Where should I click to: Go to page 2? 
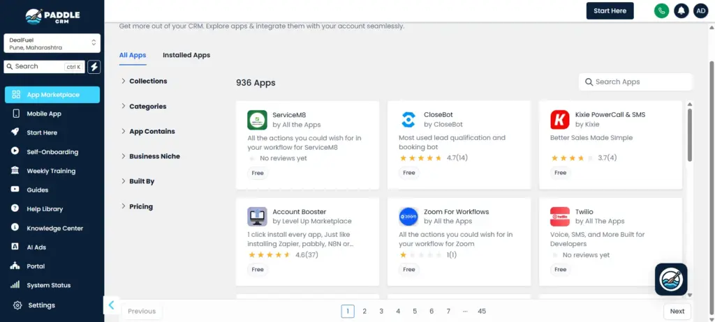click(364, 311)
